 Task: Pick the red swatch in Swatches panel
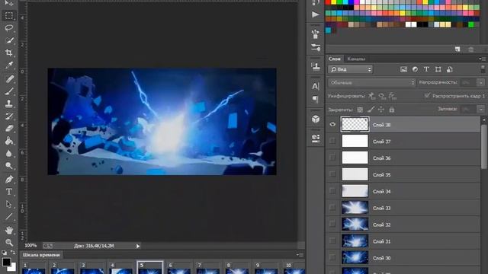coord(328,2)
